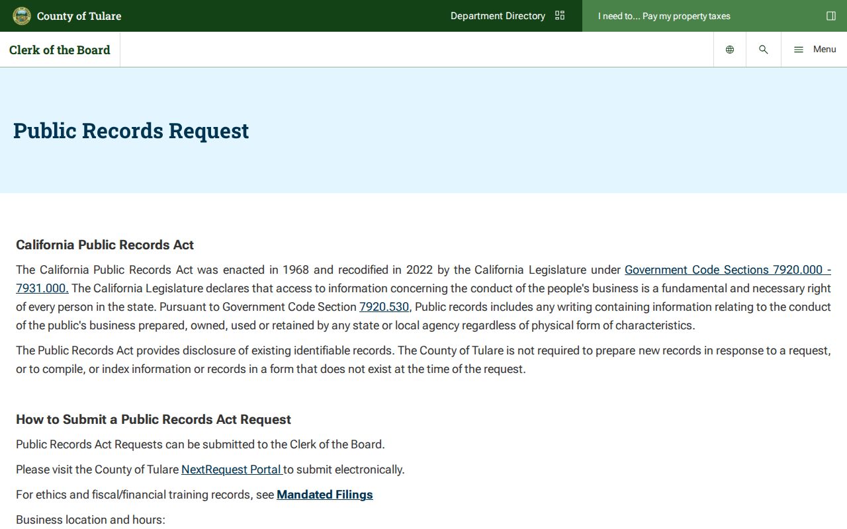Open Department Directory link
The width and height of the screenshot is (847, 529).
498,16
